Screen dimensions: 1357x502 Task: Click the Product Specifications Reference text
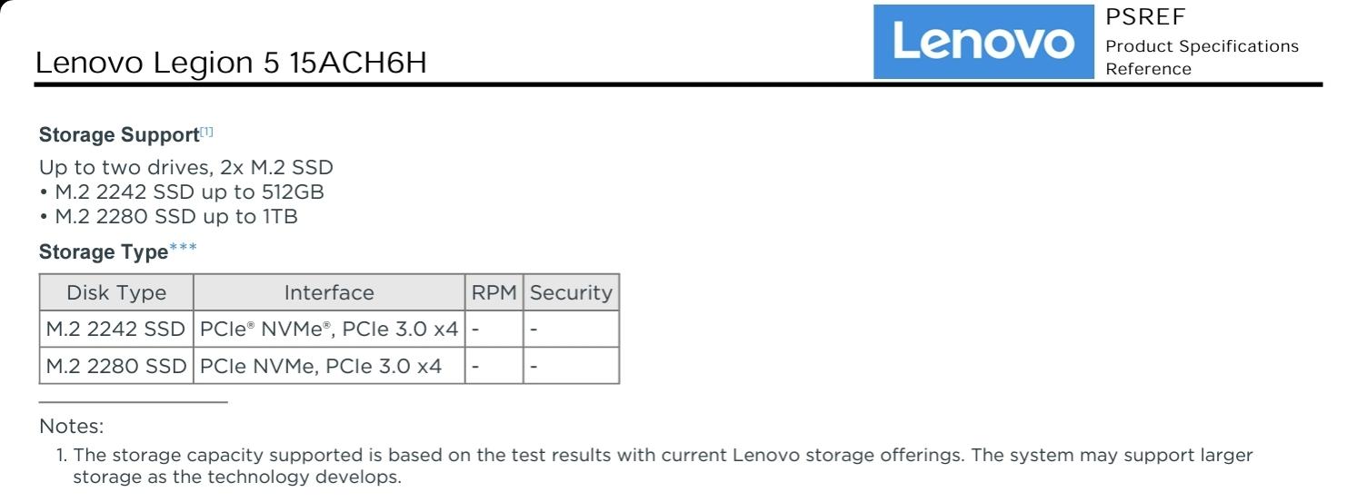point(1202,57)
